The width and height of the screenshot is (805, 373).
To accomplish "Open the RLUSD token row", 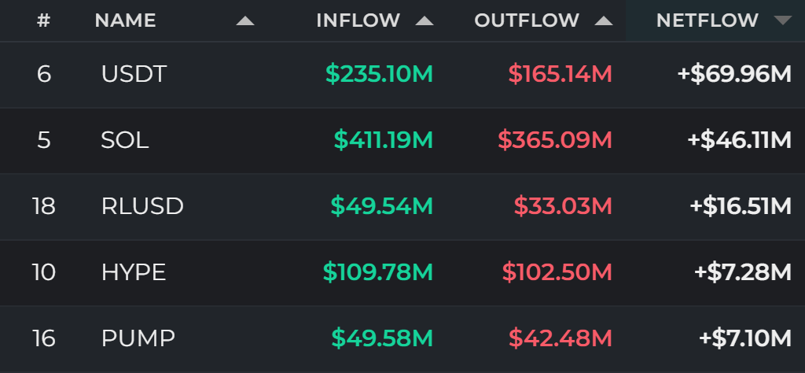I will tap(402, 206).
